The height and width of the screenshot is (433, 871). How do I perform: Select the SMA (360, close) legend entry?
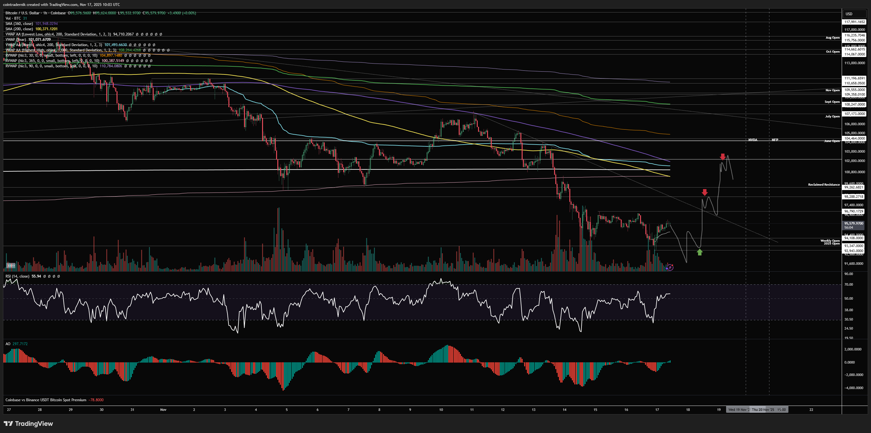pyautogui.click(x=19, y=24)
